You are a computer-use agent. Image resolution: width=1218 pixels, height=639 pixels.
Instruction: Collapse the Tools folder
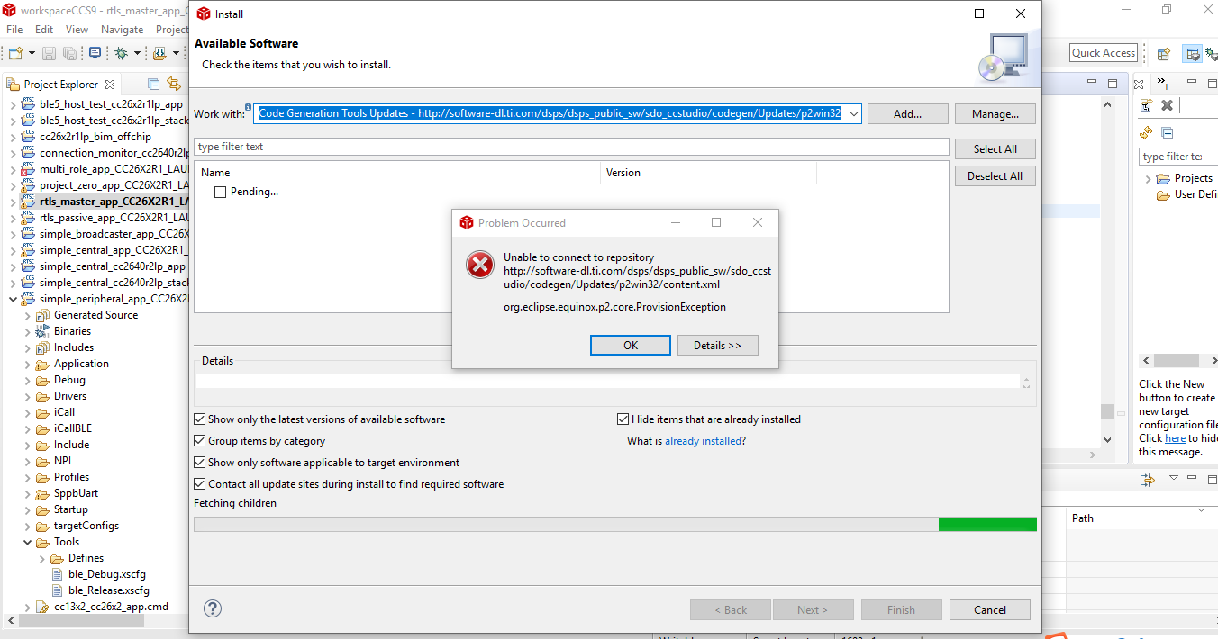click(27, 542)
